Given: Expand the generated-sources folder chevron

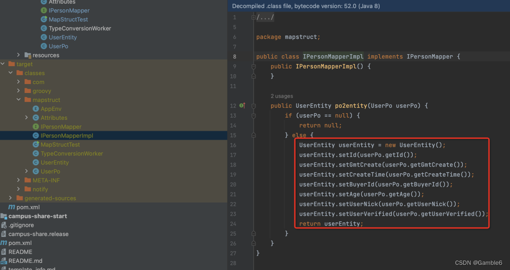Looking at the screenshot, I should coord(11,198).
